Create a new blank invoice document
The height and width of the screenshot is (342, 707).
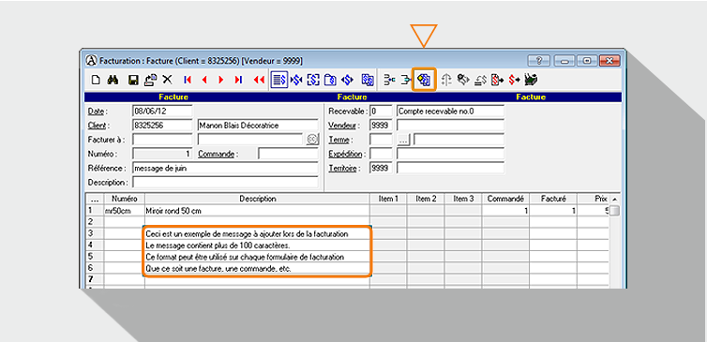pyautogui.click(x=96, y=81)
